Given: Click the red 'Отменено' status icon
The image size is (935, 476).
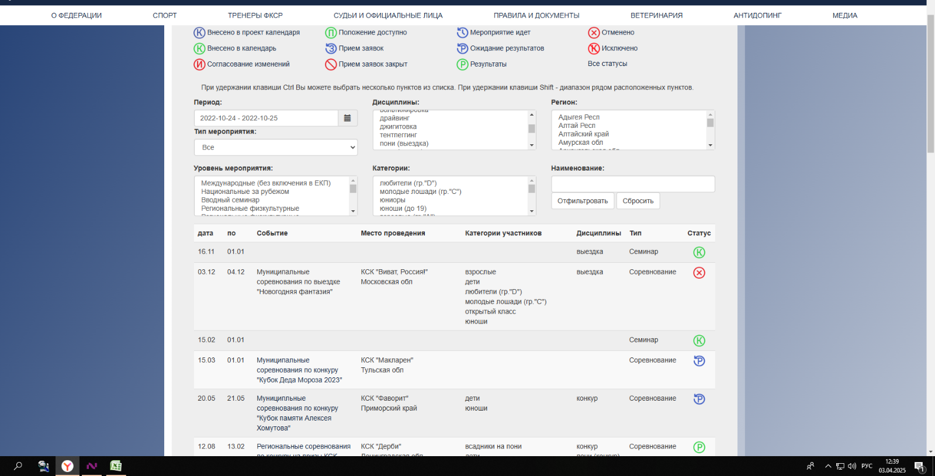Looking at the screenshot, I should coord(594,33).
